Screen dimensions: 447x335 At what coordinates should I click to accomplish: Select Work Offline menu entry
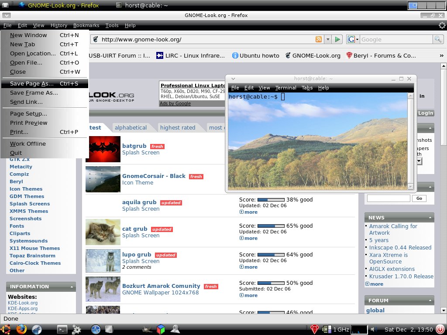[x=45, y=144]
